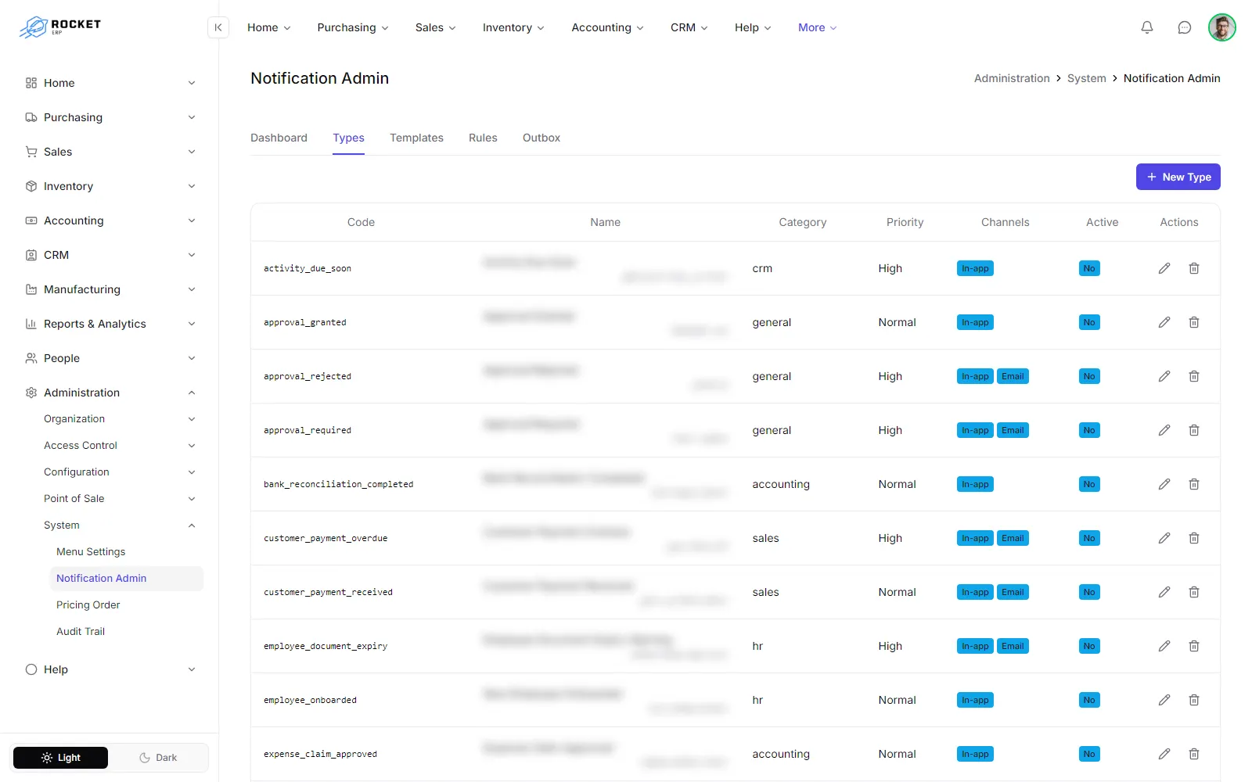The height and width of the screenshot is (782, 1252).
Task: Expand Manufacturing in the sidebar
Action: click(x=110, y=289)
